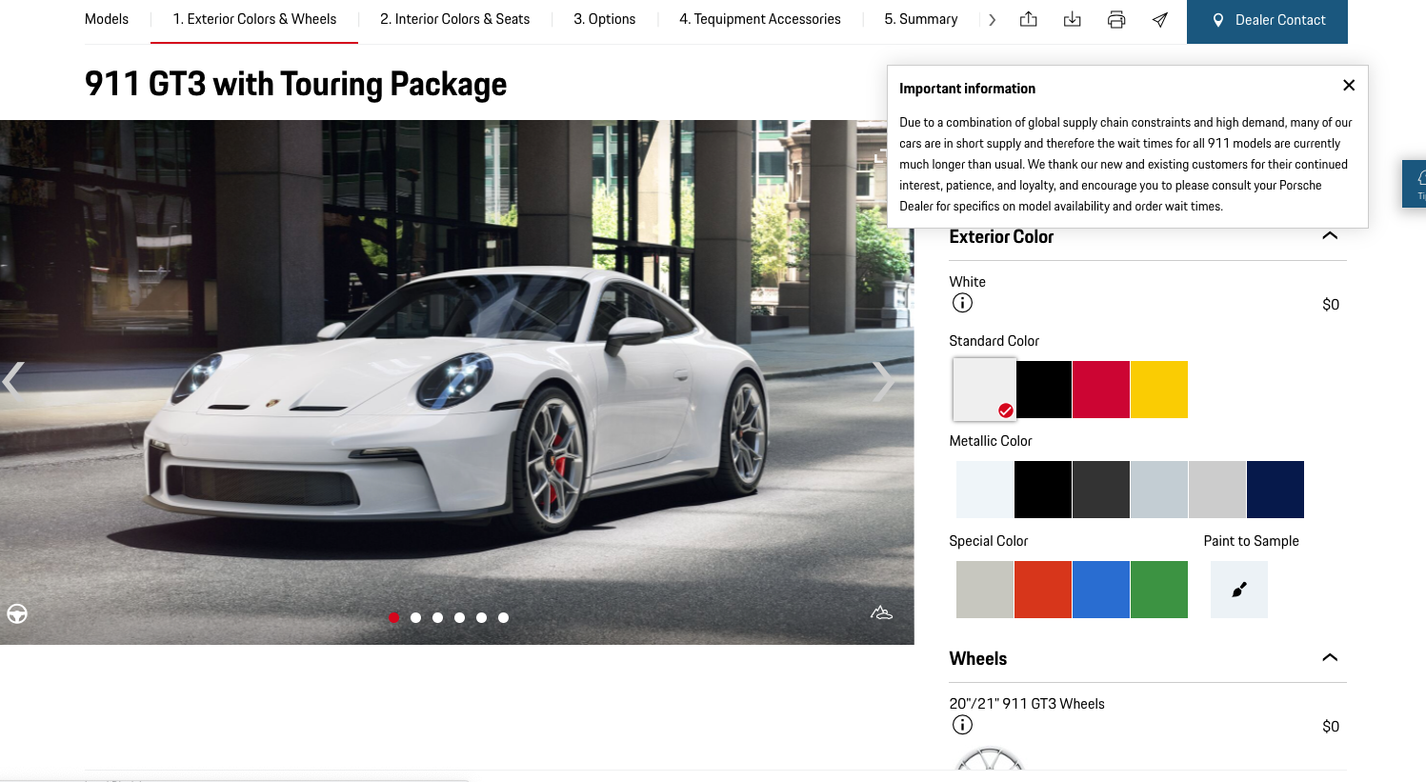The height and width of the screenshot is (782, 1426).
Task: Click the download configuration icon
Action: tap(1072, 19)
